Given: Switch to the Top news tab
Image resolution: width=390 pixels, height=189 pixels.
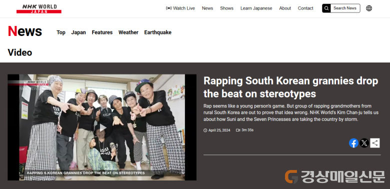Looking at the screenshot, I should point(61,32).
